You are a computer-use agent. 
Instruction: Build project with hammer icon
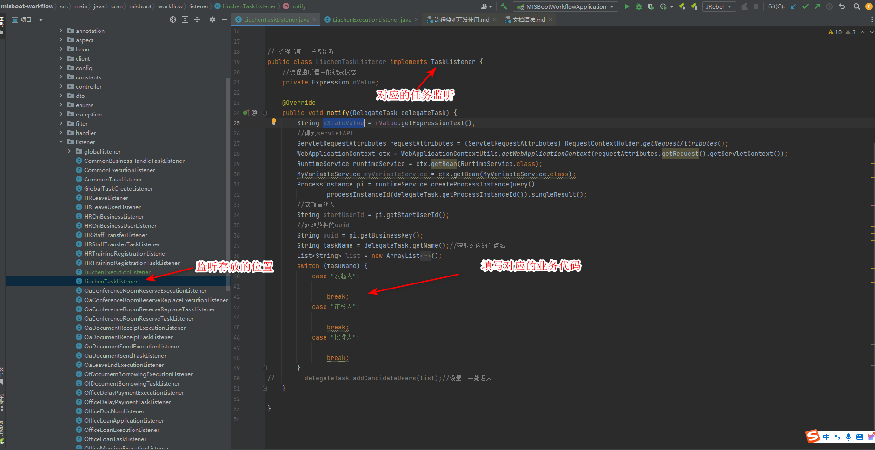(504, 6)
